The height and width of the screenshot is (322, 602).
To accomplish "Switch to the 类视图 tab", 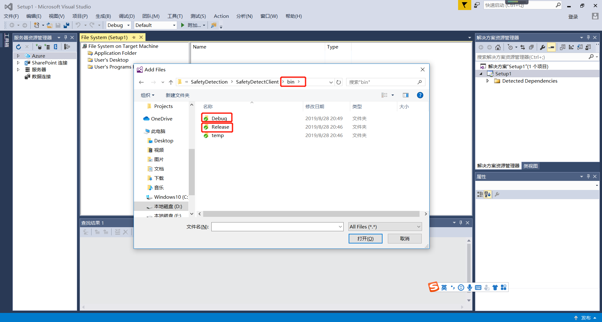I will tap(531, 166).
